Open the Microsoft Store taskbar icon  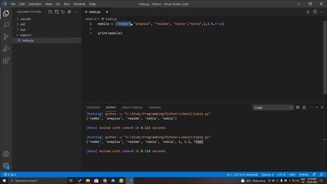(97, 180)
